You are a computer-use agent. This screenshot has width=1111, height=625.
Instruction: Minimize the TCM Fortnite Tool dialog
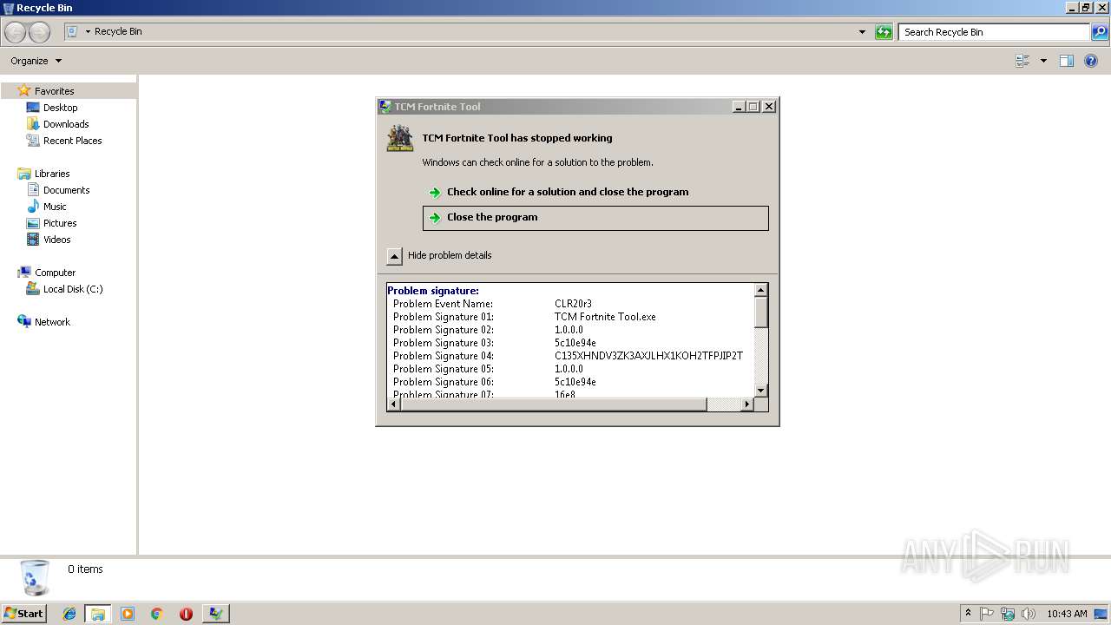click(739, 107)
